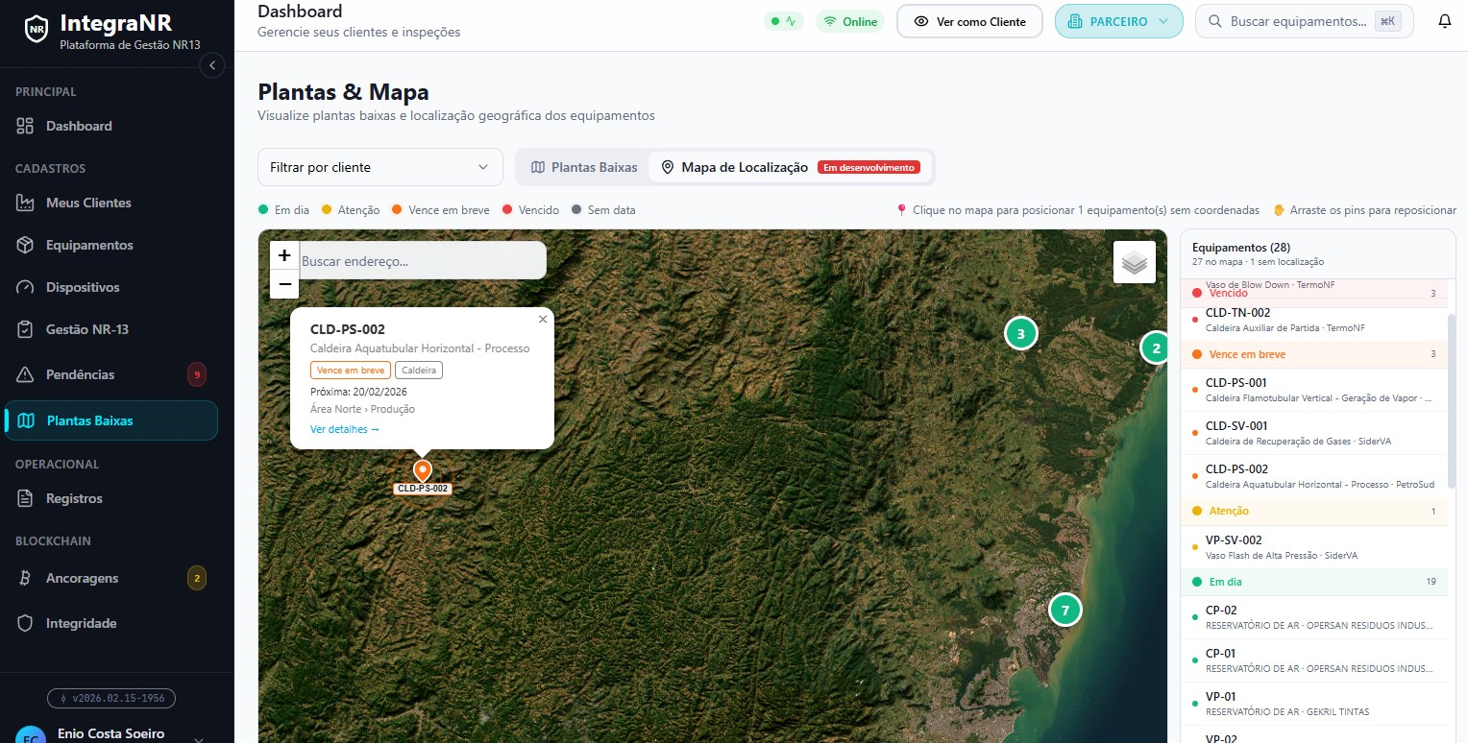The height and width of the screenshot is (743, 1468).
Task: Click the Registros document icon
Action: click(x=26, y=498)
